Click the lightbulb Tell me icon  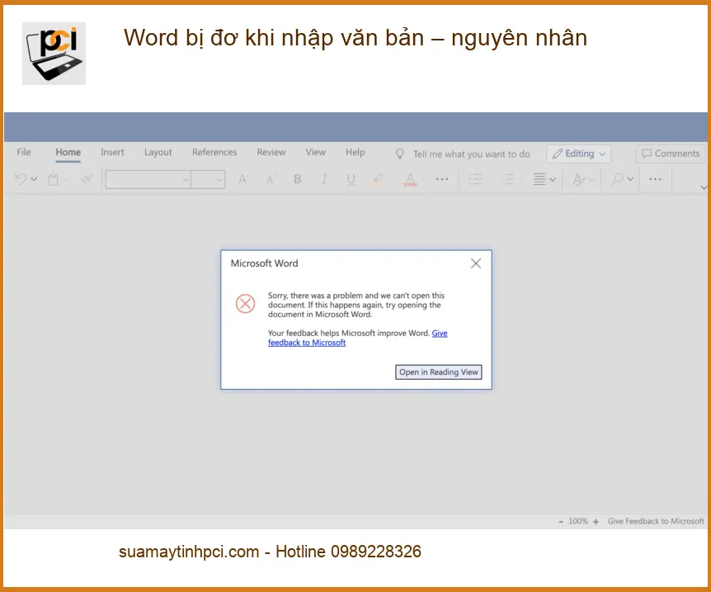click(x=399, y=154)
